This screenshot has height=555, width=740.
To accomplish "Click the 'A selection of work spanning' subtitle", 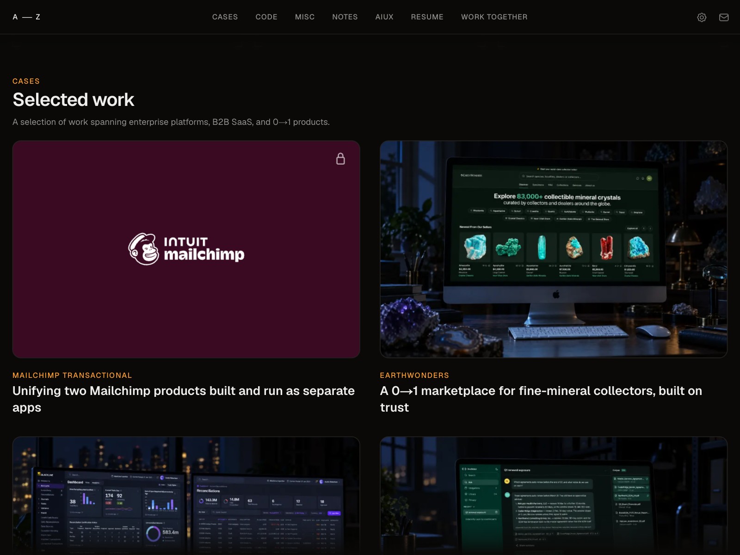I will coord(171,122).
